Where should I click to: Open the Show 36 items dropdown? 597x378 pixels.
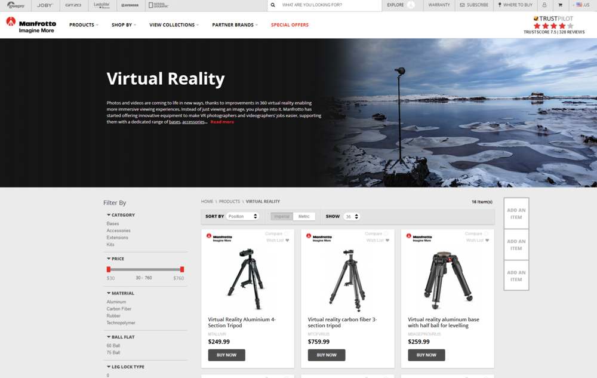[352, 217]
